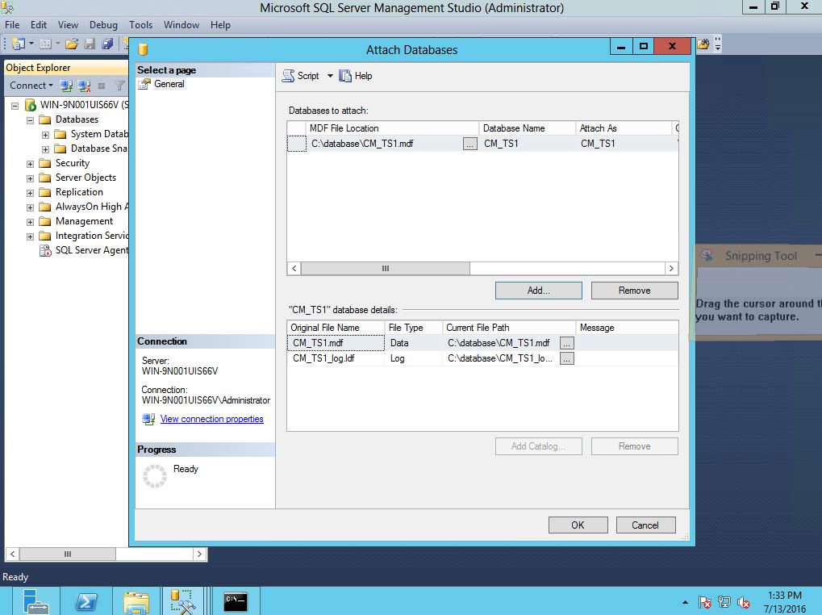Click OK to attach the database
Screen dimensions: 822x615
(578, 525)
